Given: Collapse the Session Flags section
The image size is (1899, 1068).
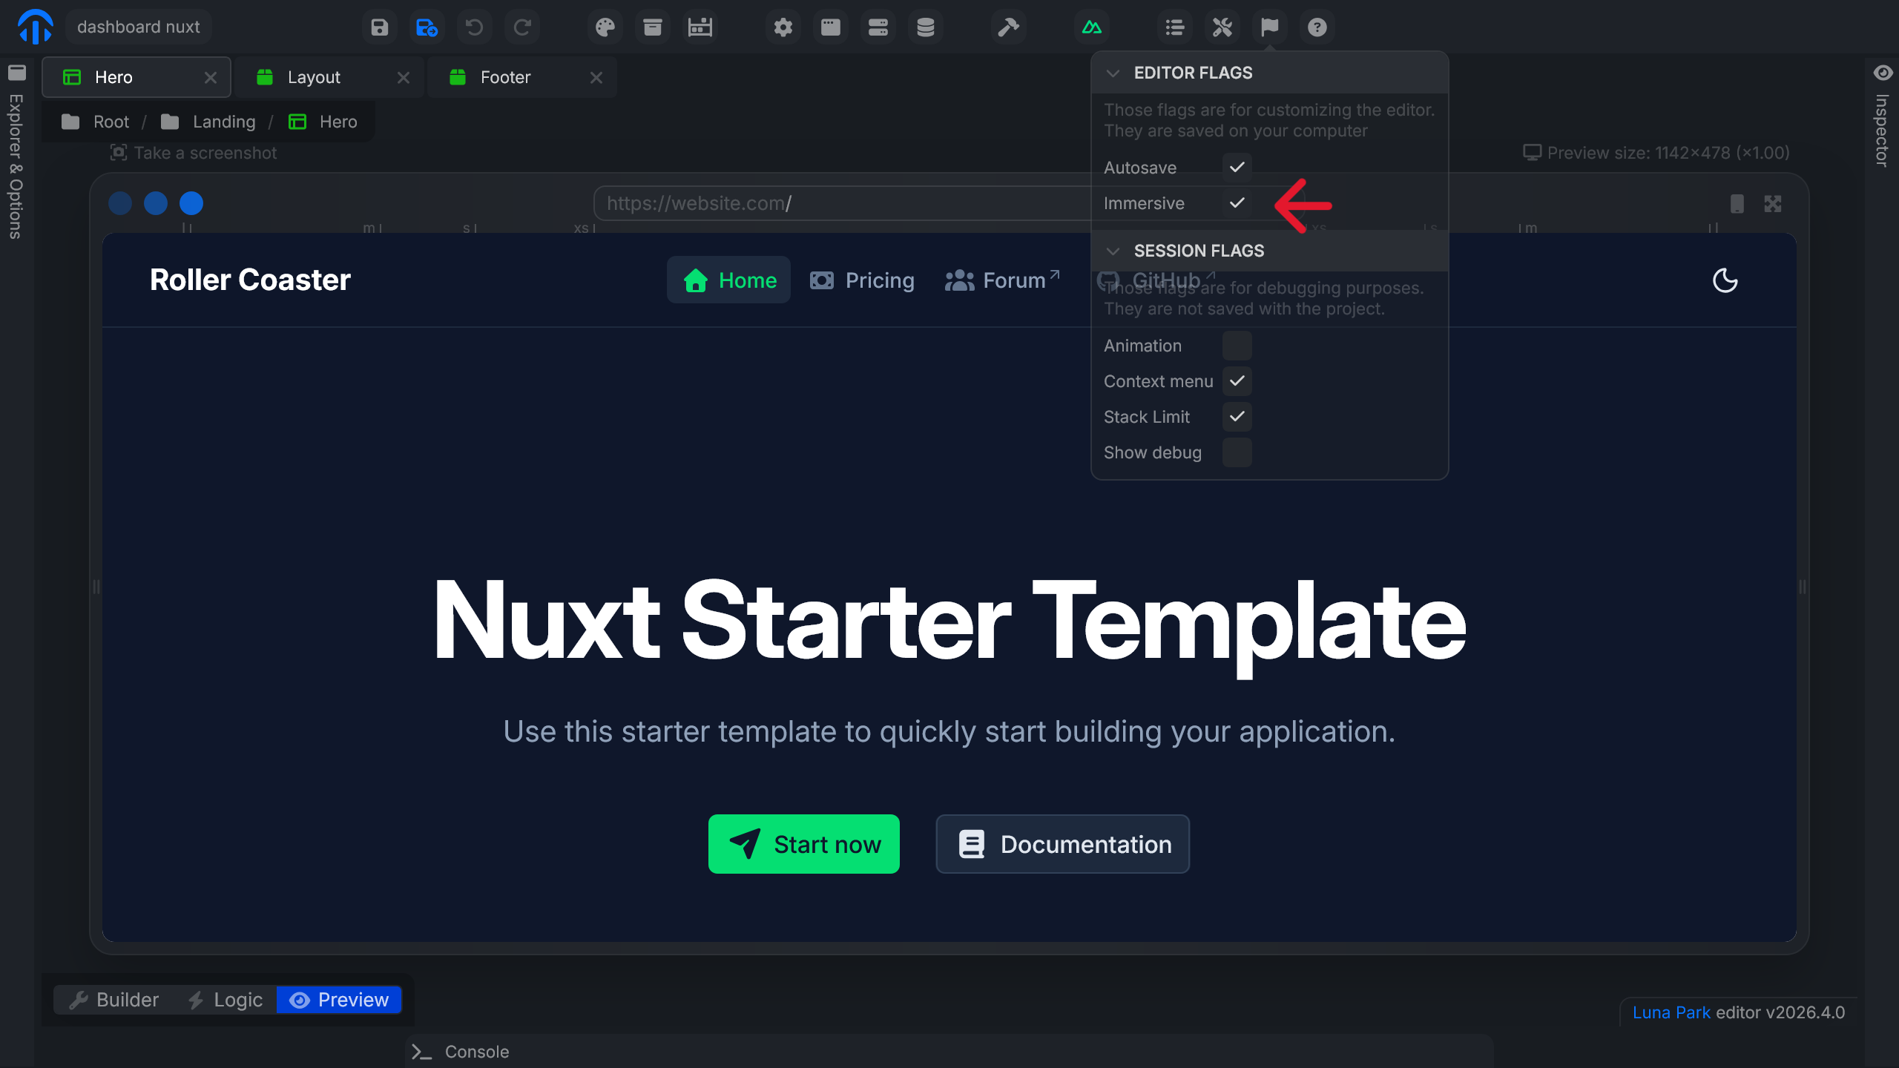Looking at the screenshot, I should click(x=1270, y=251).
